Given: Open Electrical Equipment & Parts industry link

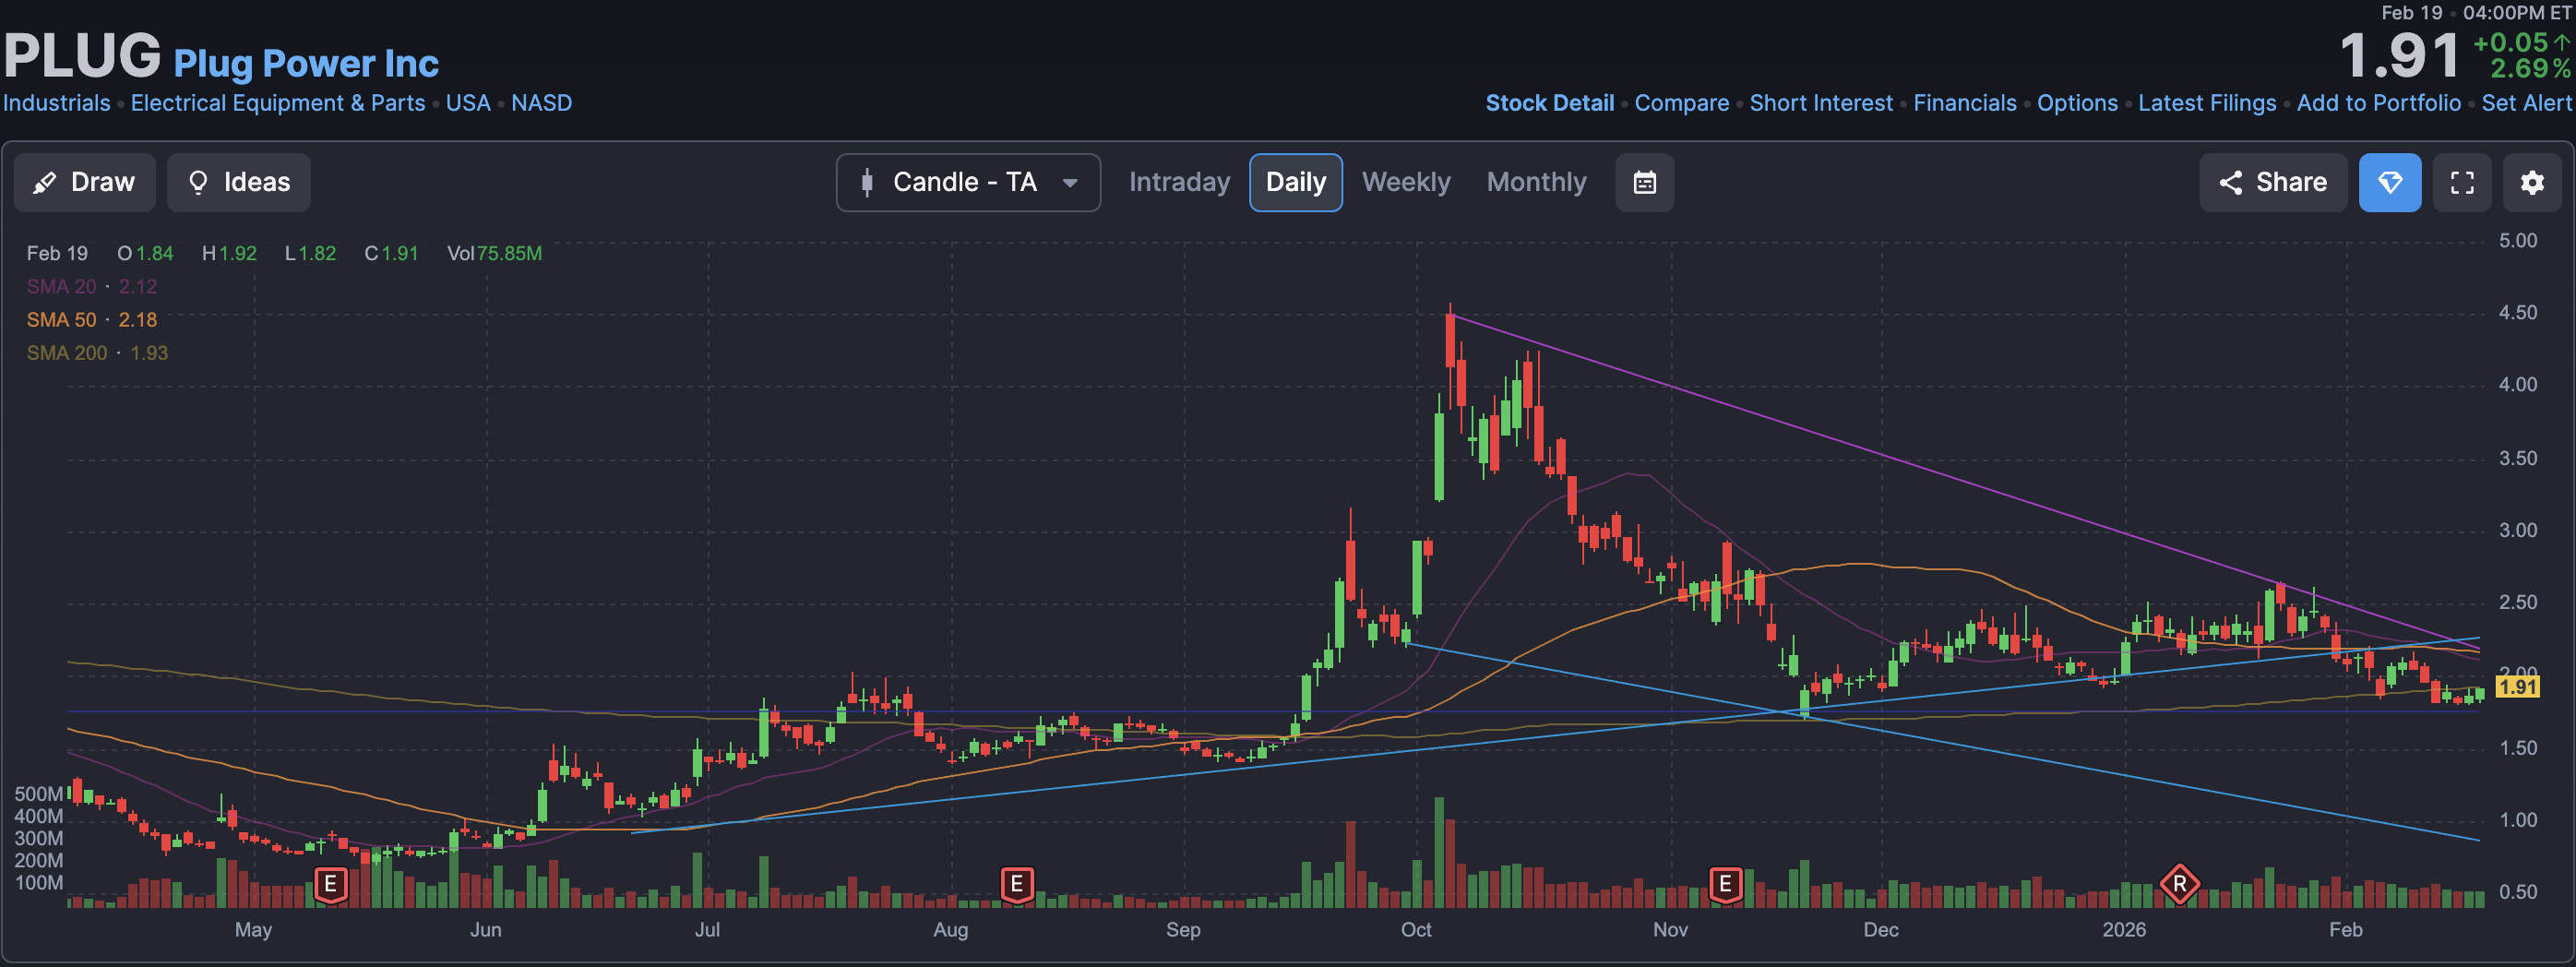Looking at the screenshot, I should (278, 103).
